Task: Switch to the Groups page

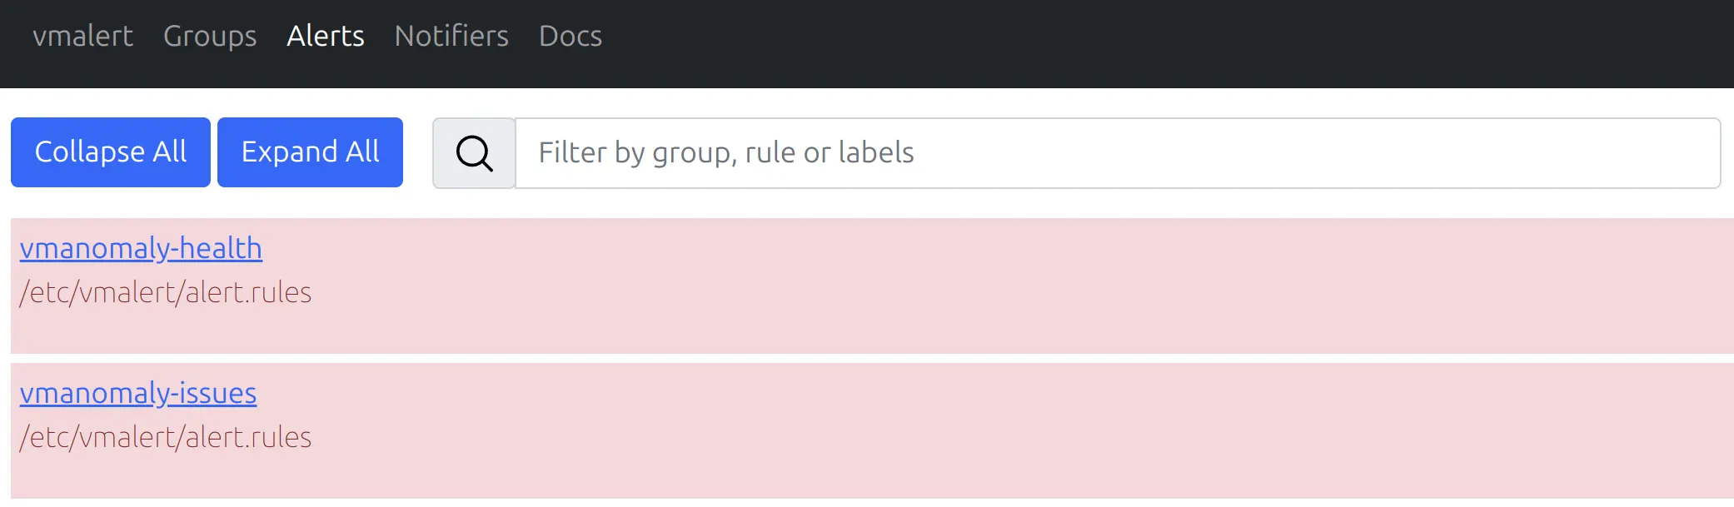Action: point(210,36)
